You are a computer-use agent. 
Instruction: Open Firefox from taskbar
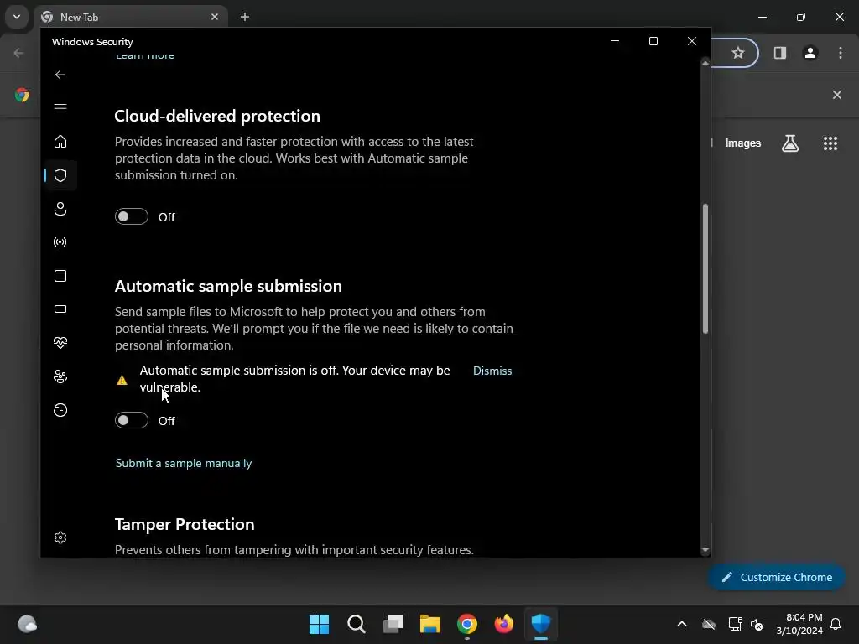click(504, 624)
